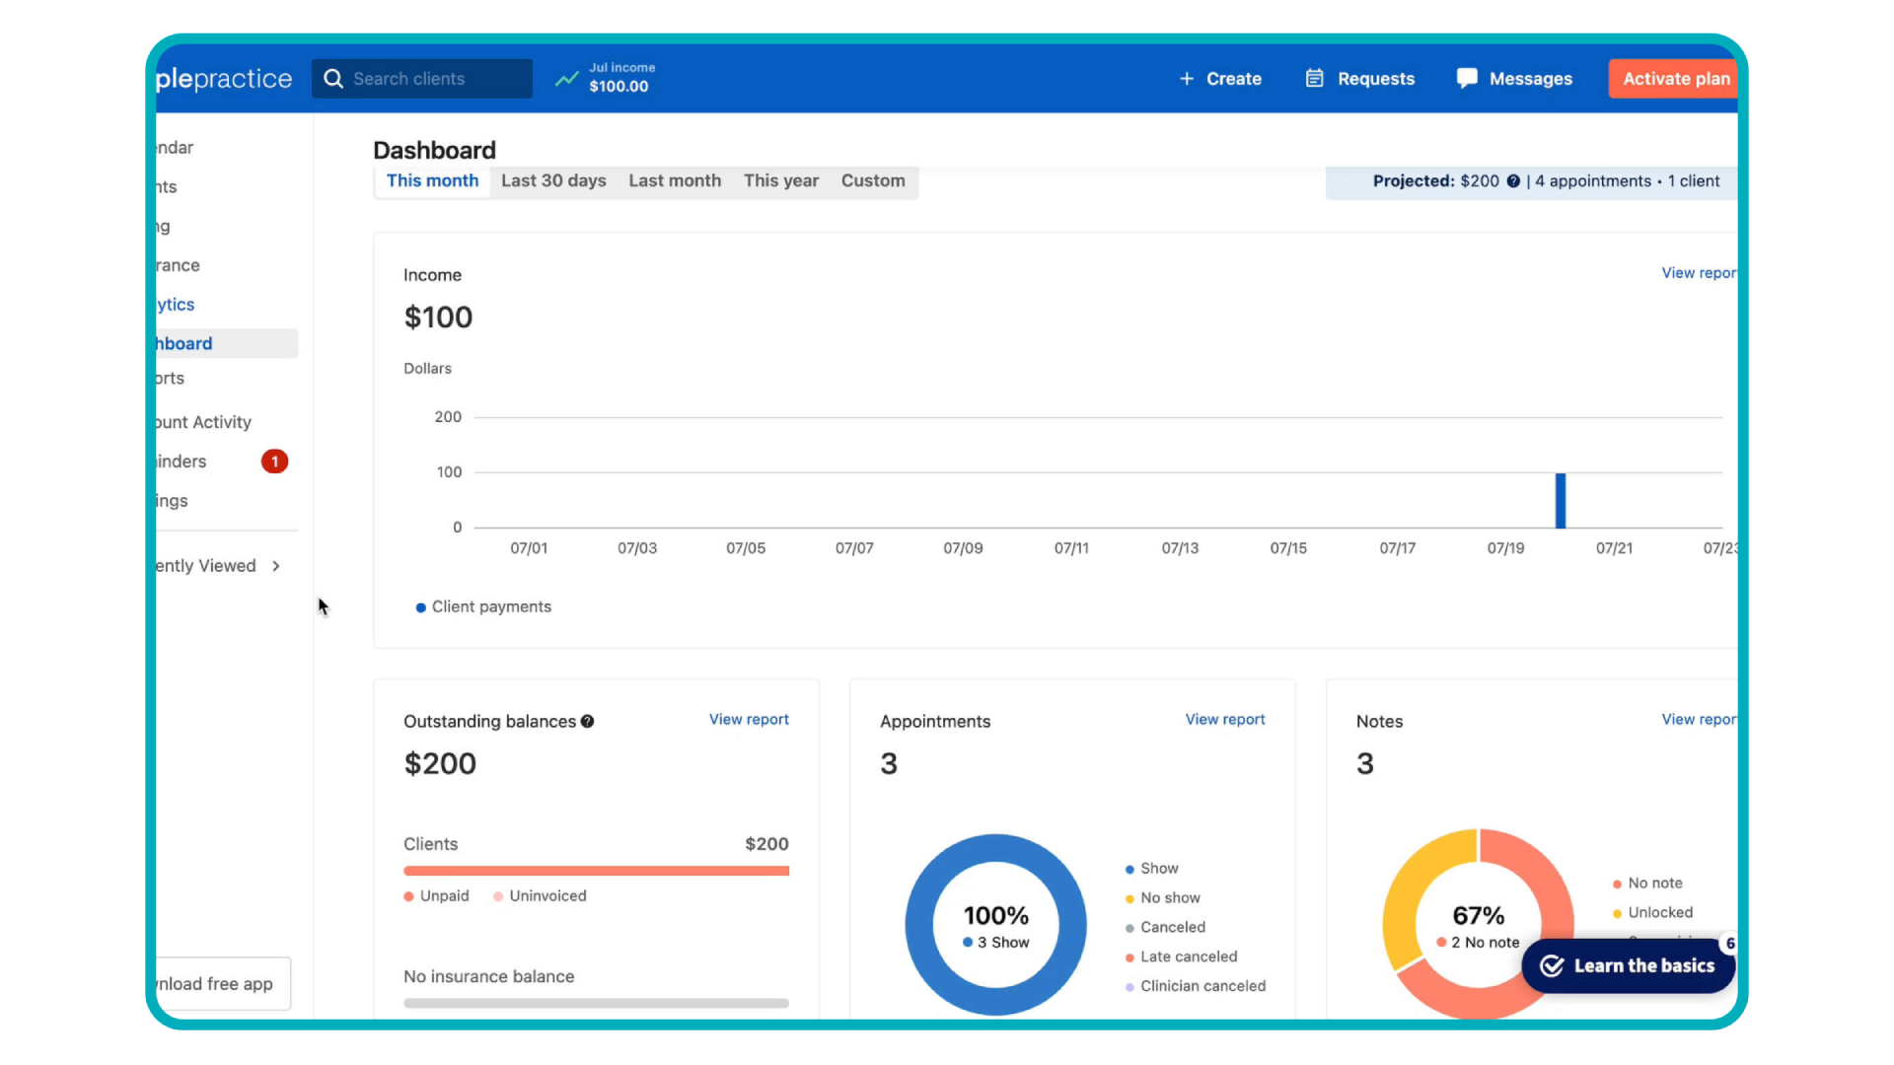Toggle the Unlocked legend item

tap(1652, 913)
